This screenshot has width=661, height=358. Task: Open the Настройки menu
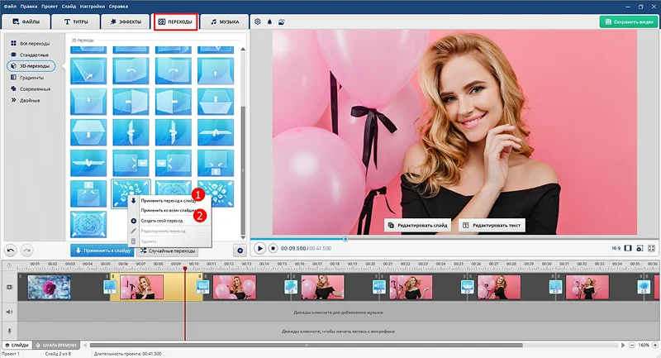pos(92,7)
